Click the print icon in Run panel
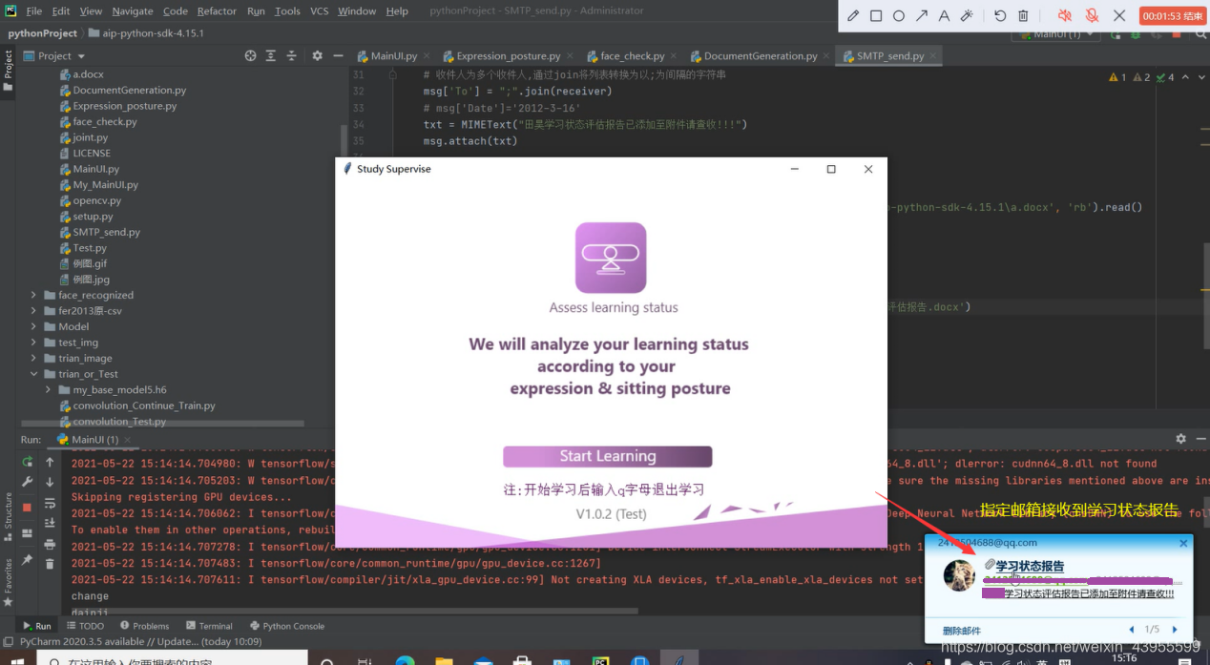The width and height of the screenshot is (1210, 665). click(x=50, y=545)
